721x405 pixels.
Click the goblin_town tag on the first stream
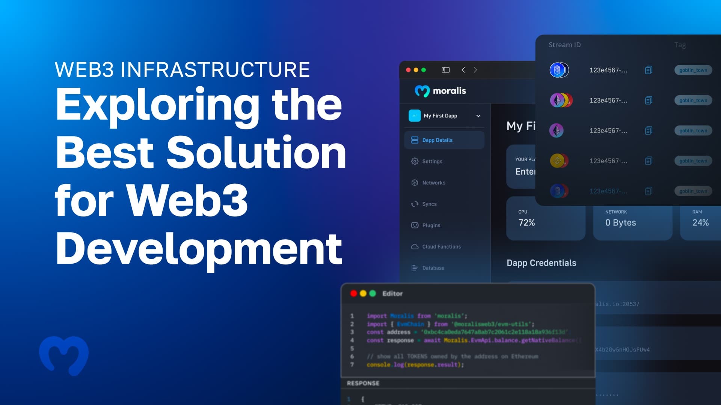coord(693,70)
